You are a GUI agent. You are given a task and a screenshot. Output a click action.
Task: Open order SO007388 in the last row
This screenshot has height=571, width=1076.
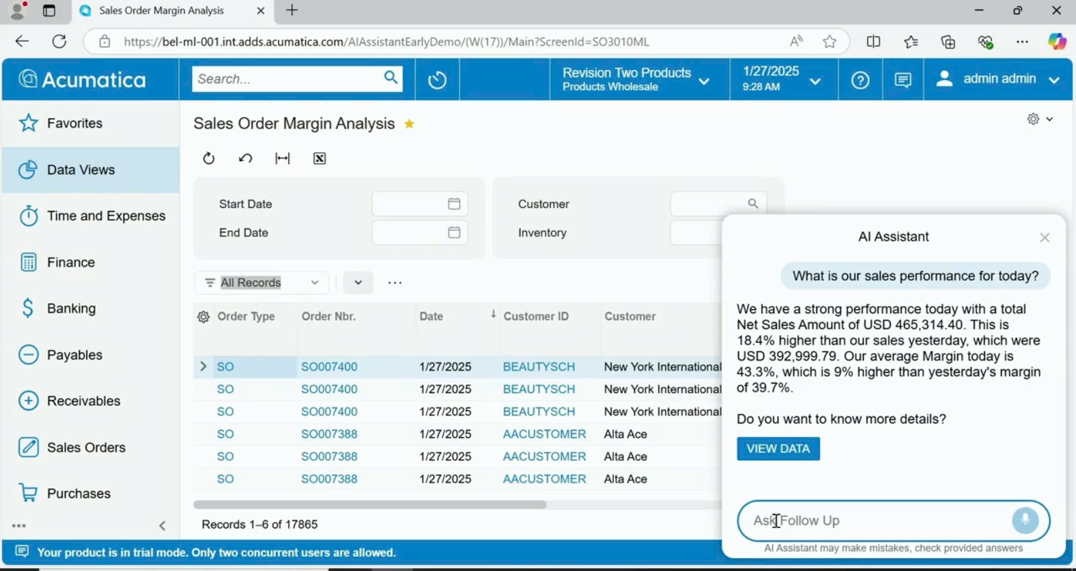click(x=329, y=479)
